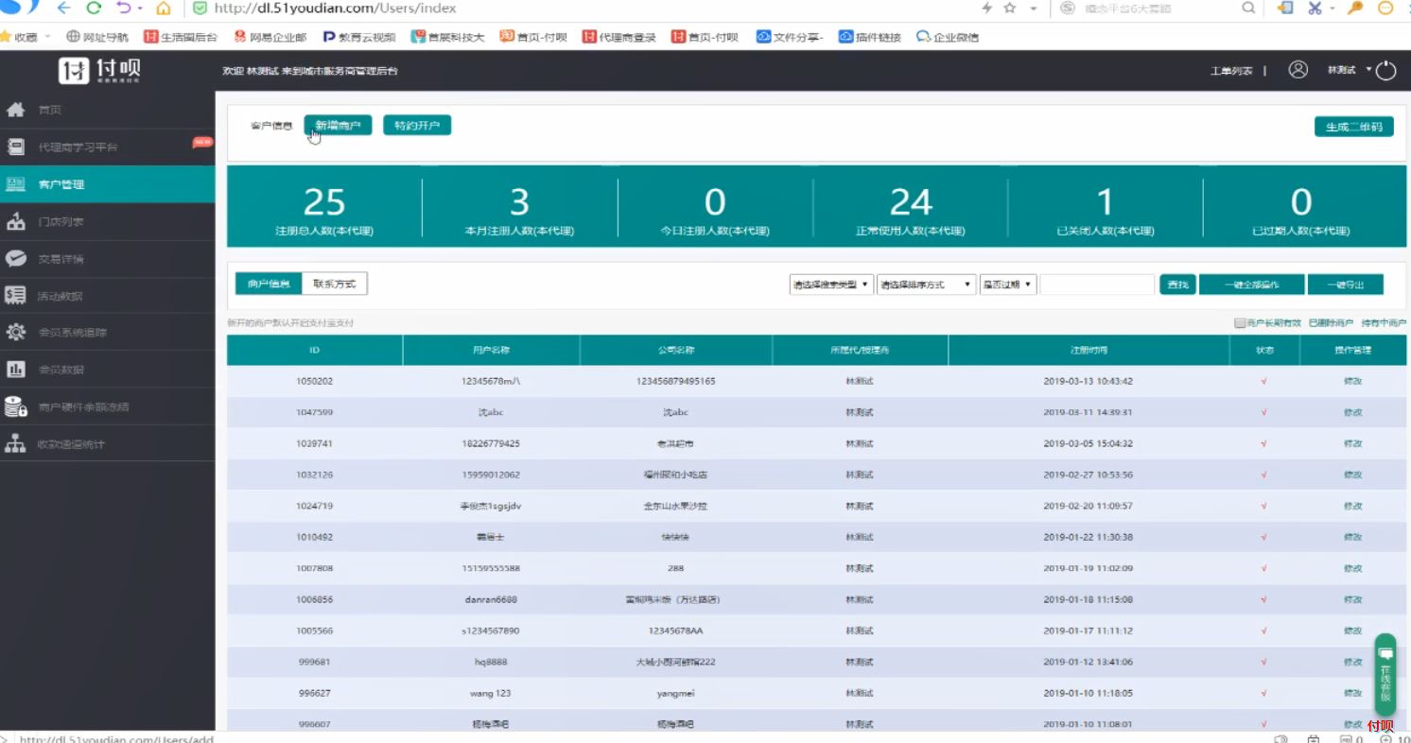The image size is (1411, 743).
Task: Click the golden key password icon
Action: [x=1355, y=8]
